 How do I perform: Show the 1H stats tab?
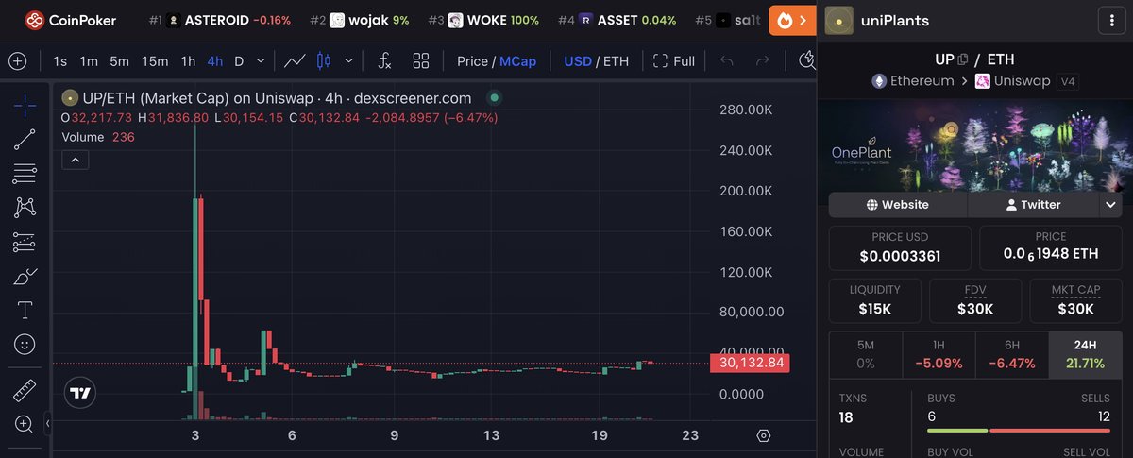(939, 353)
